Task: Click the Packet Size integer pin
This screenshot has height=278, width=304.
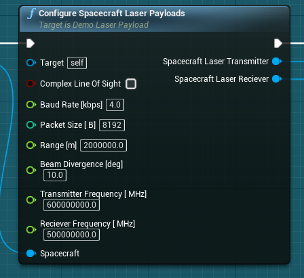Action: [31, 125]
